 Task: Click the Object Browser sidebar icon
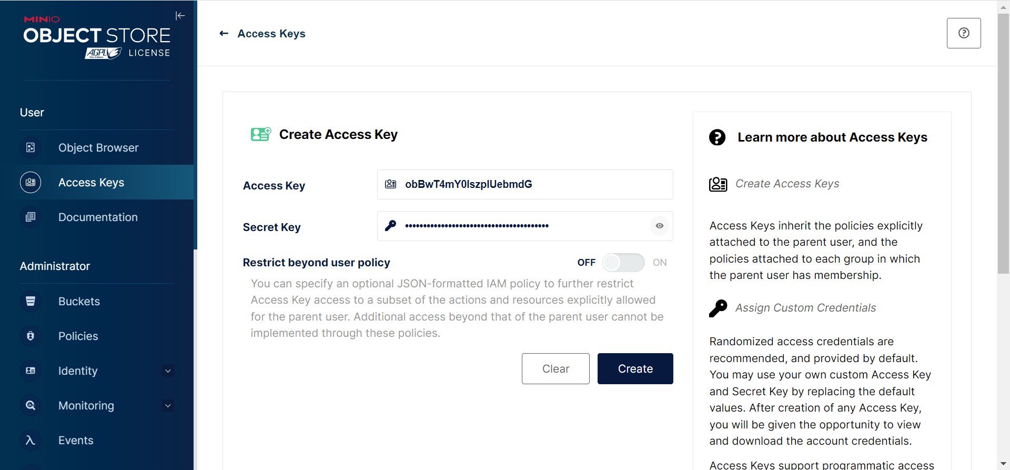[x=31, y=148]
